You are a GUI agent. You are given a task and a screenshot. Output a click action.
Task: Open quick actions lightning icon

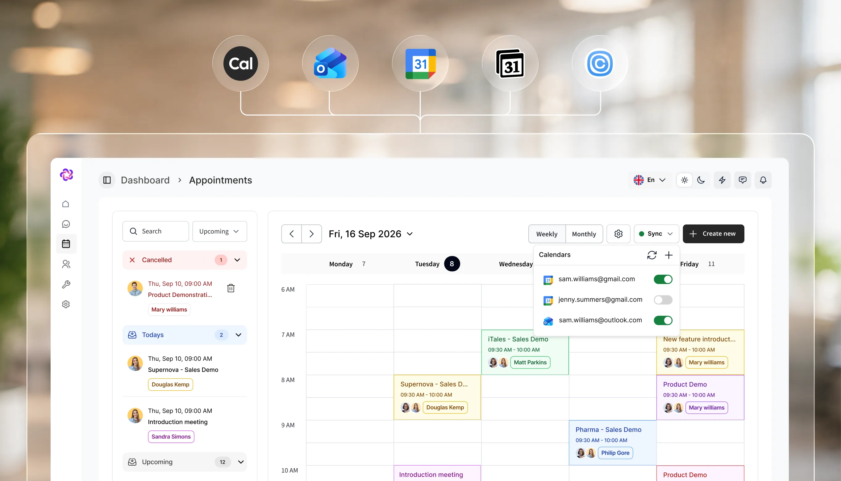722,180
